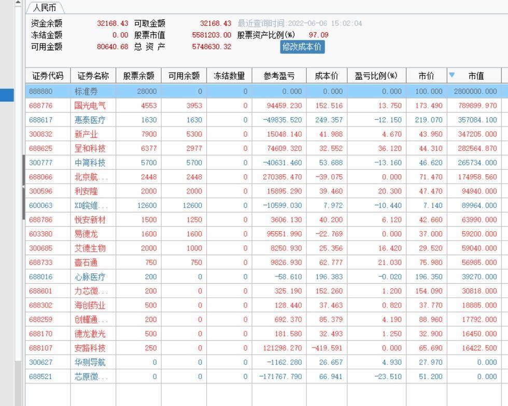
Task: Click 盈亏比例 value -23.510
Action: coord(388,376)
